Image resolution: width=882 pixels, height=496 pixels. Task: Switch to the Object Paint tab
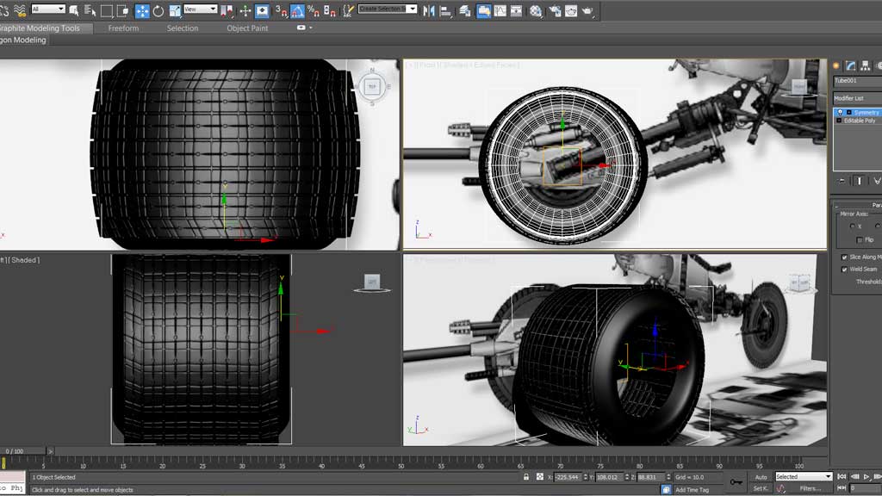coord(247,28)
